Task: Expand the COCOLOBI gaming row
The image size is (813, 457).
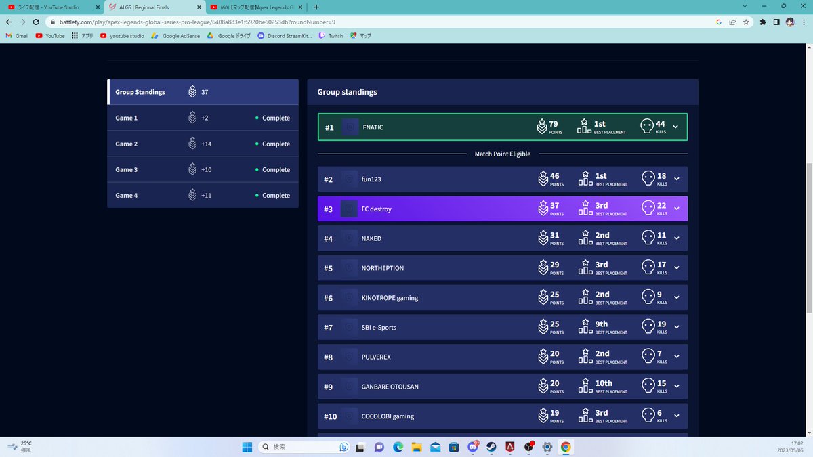Action: [x=676, y=416]
